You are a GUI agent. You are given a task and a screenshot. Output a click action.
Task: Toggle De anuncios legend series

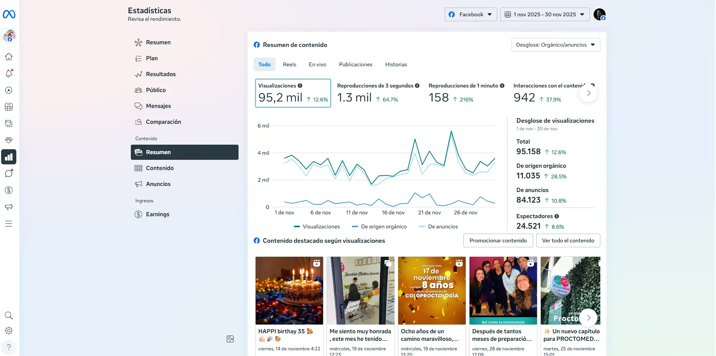click(x=438, y=226)
